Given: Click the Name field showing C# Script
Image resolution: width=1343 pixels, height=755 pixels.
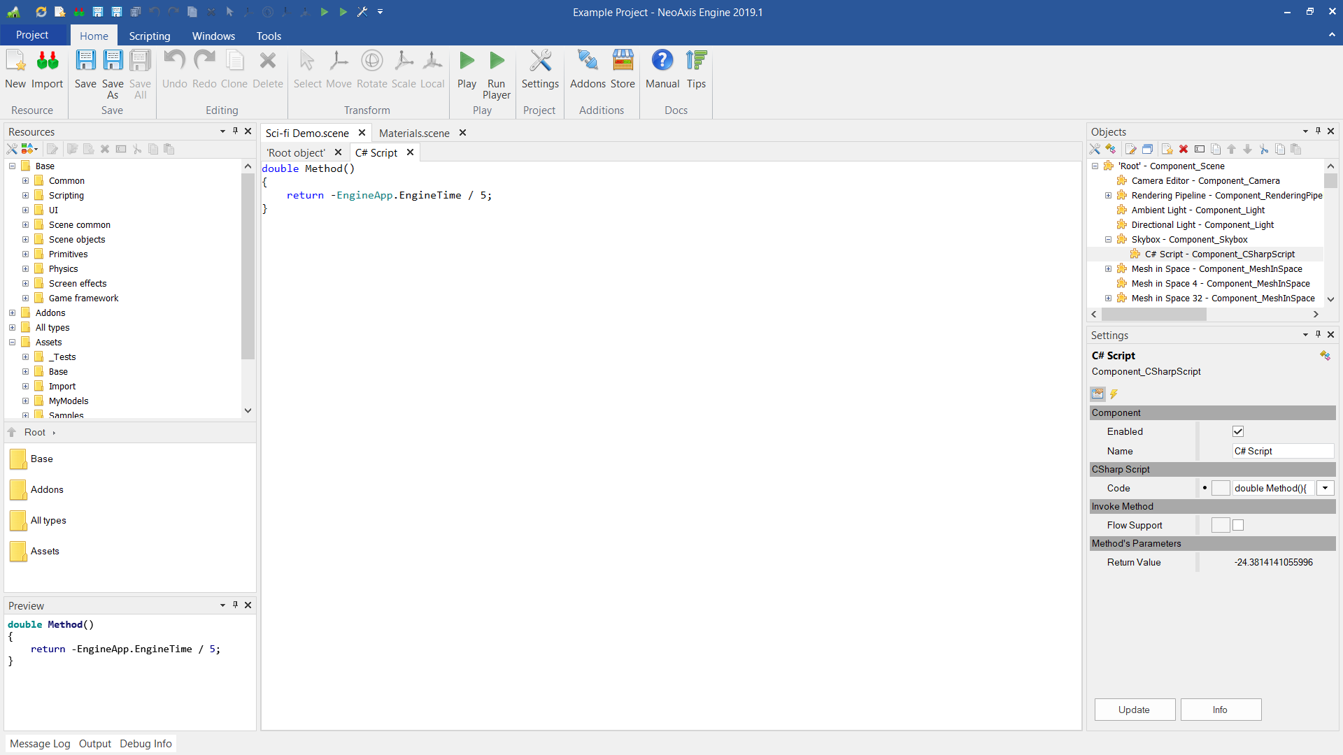Looking at the screenshot, I should pos(1283,451).
